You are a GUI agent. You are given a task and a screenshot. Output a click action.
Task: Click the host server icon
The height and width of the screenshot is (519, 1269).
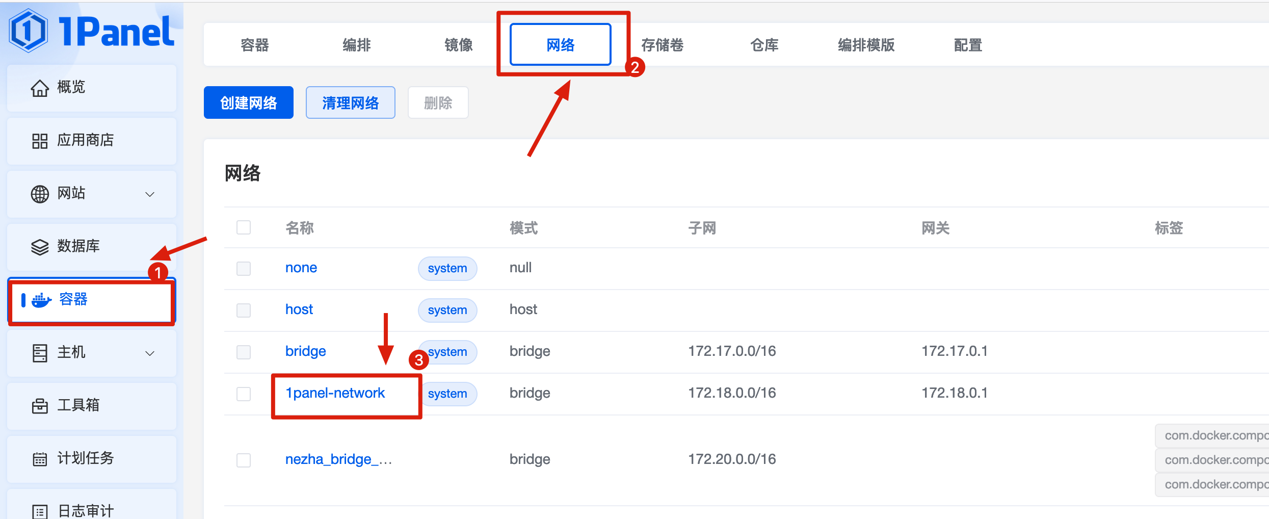click(x=40, y=353)
